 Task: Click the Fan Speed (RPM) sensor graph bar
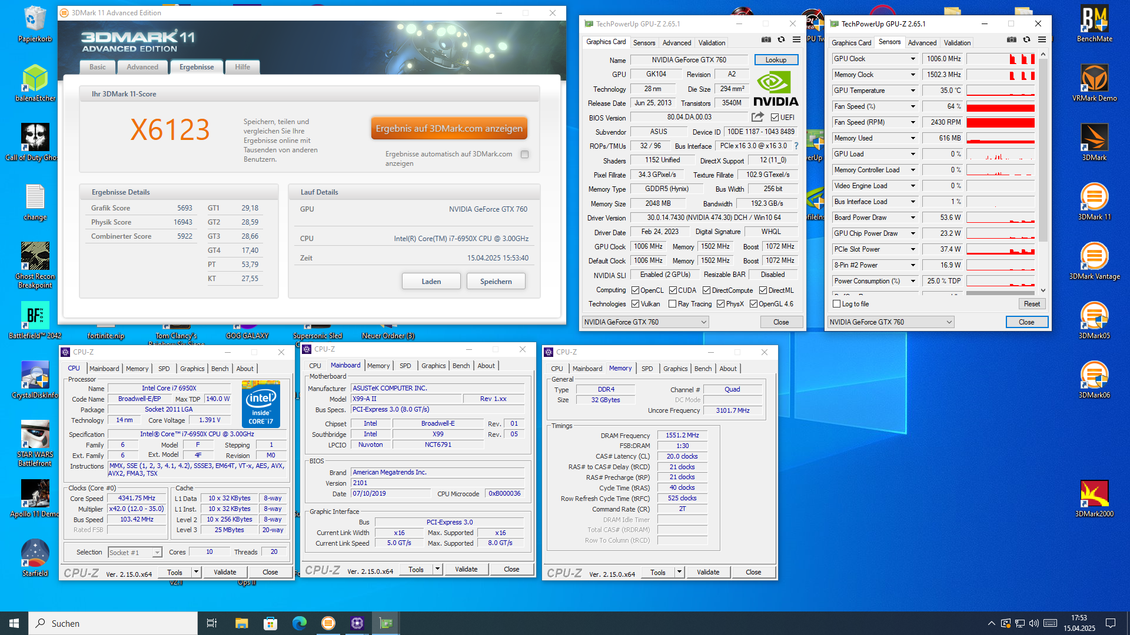[1001, 122]
